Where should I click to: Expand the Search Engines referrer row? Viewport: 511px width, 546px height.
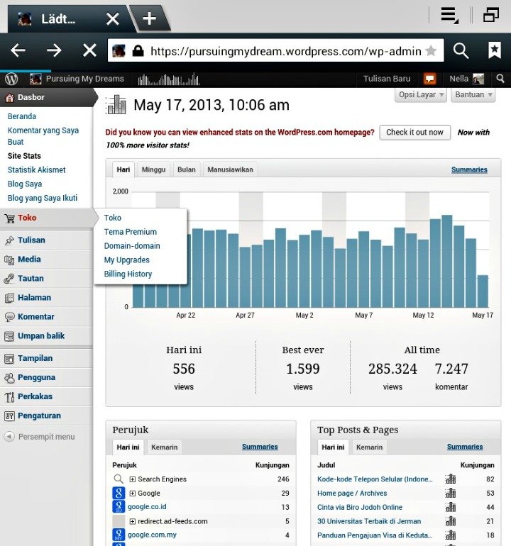[133, 479]
